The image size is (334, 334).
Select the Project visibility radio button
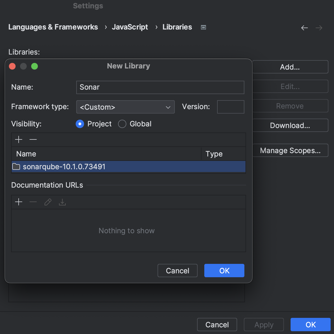point(80,124)
